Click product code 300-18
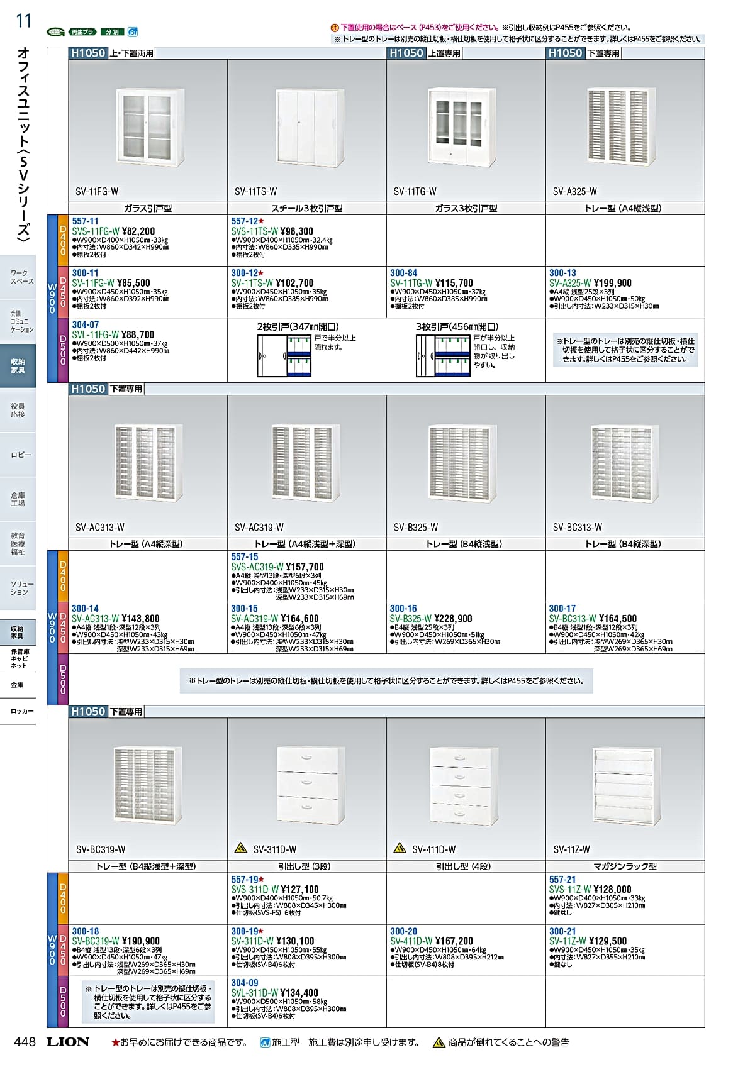 pyautogui.click(x=85, y=931)
